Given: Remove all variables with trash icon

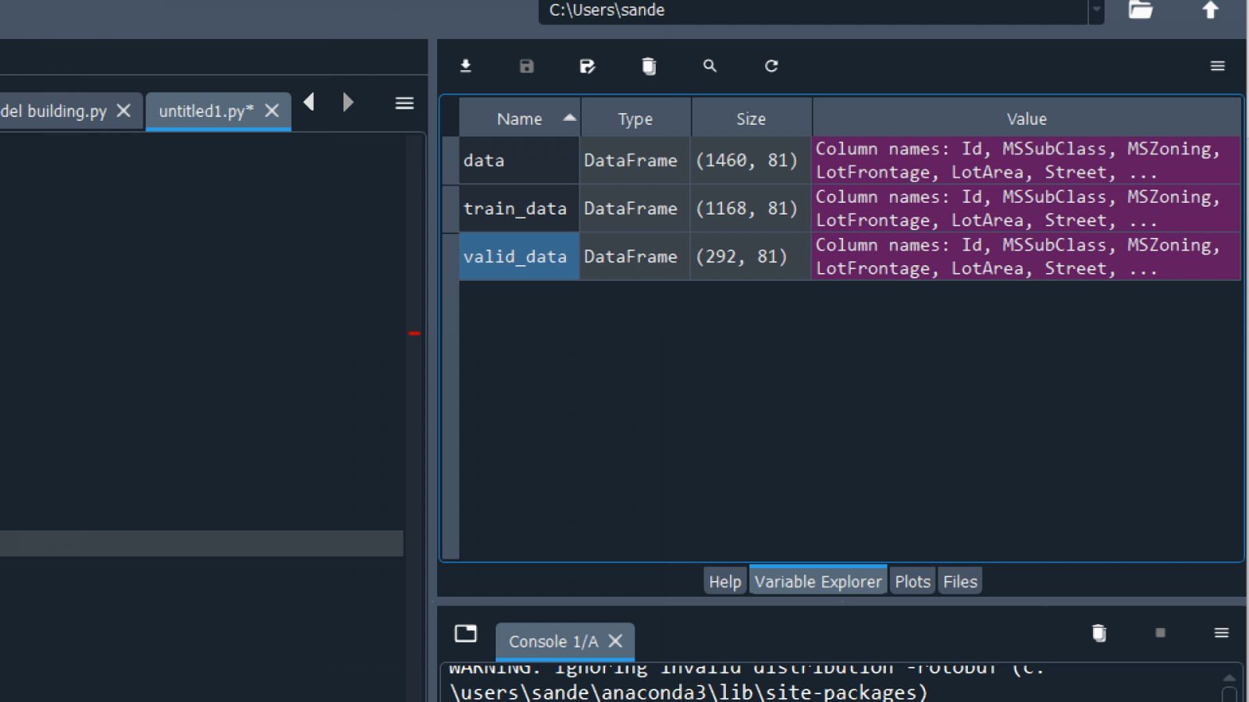Looking at the screenshot, I should pos(649,66).
